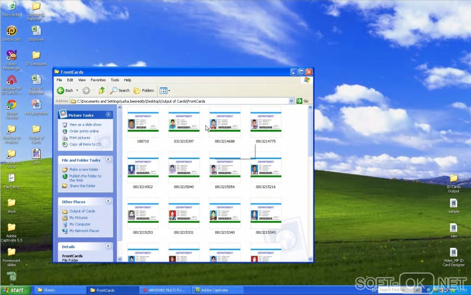Image resolution: width=471 pixels, height=295 pixels.
Task: Open the Yahoo Messenger desktop icon
Action: point(12,56)
